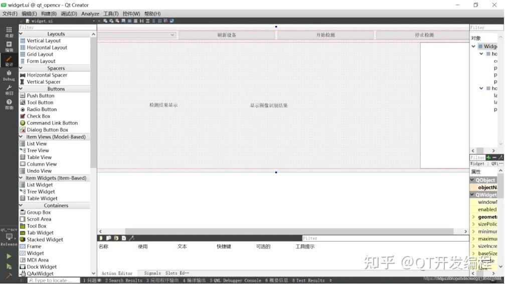This screenshot has width=505, height=284.
Task: Collapse the QObject property group
Action: 472,180
